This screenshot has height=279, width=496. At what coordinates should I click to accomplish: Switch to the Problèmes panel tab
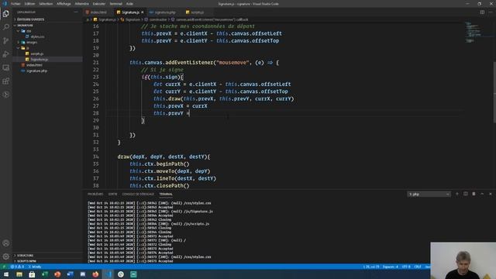pyautogui.click(x=95, y=195)
